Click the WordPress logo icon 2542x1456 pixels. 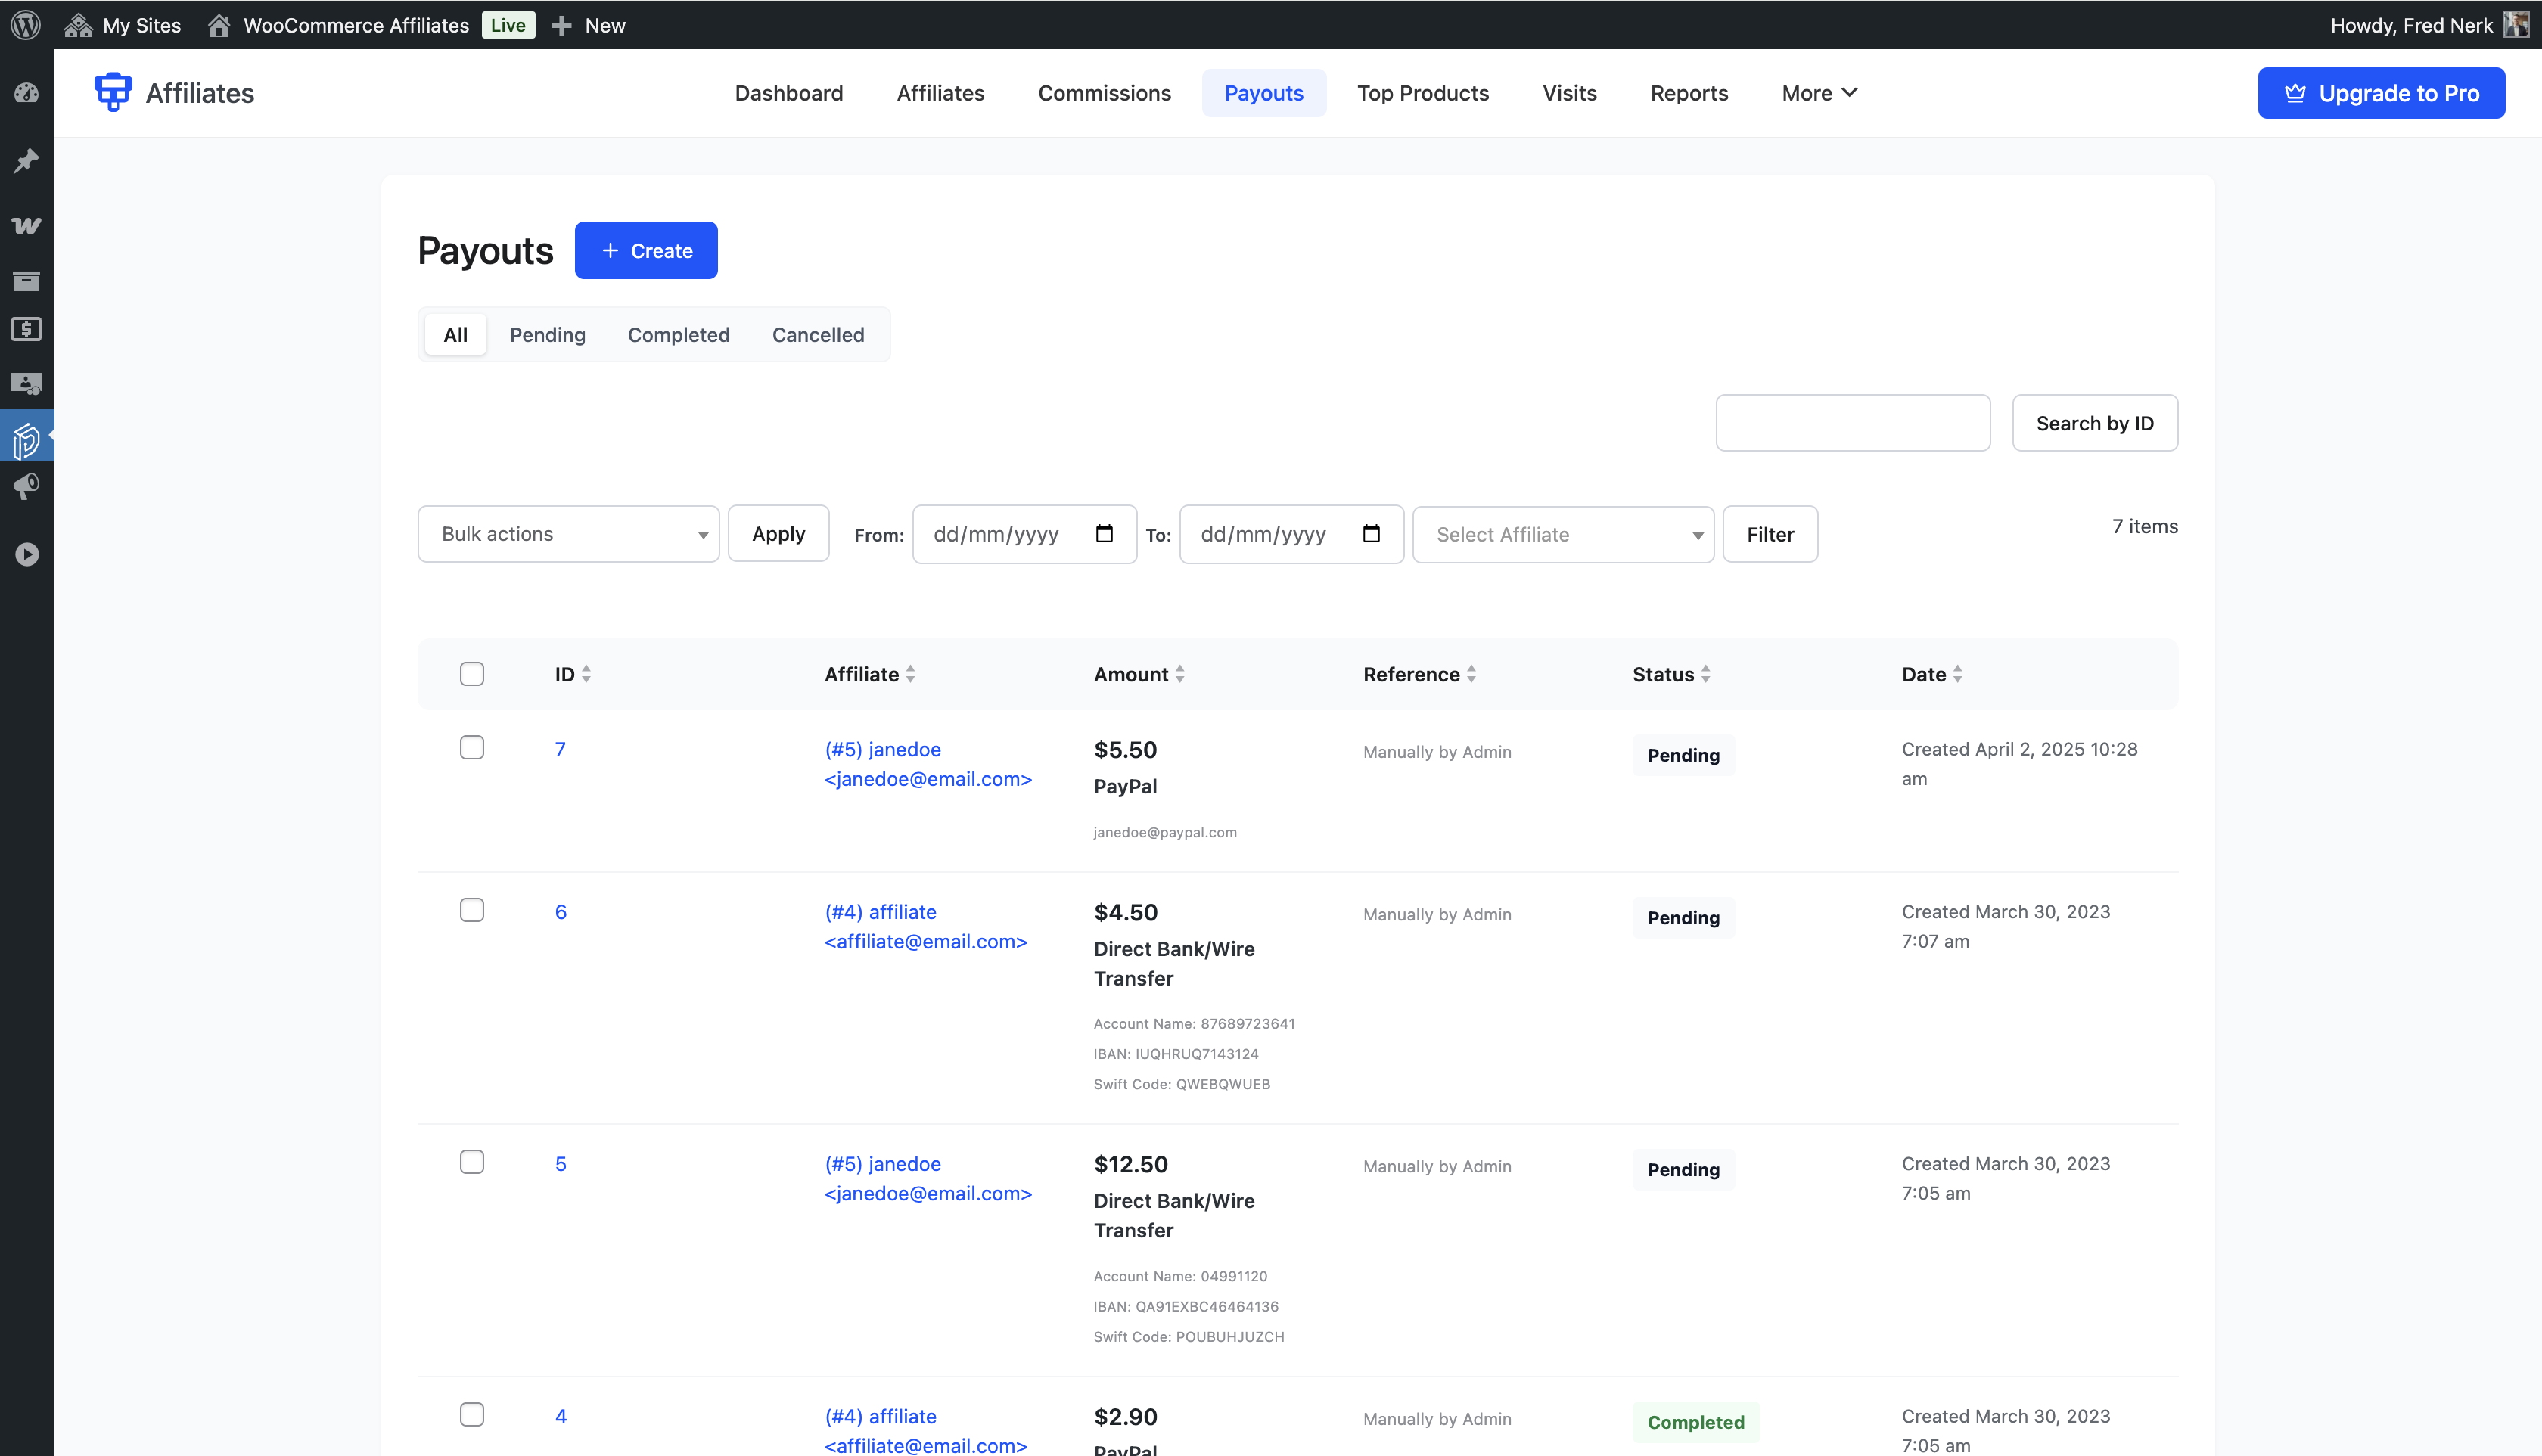pos(26,24)
